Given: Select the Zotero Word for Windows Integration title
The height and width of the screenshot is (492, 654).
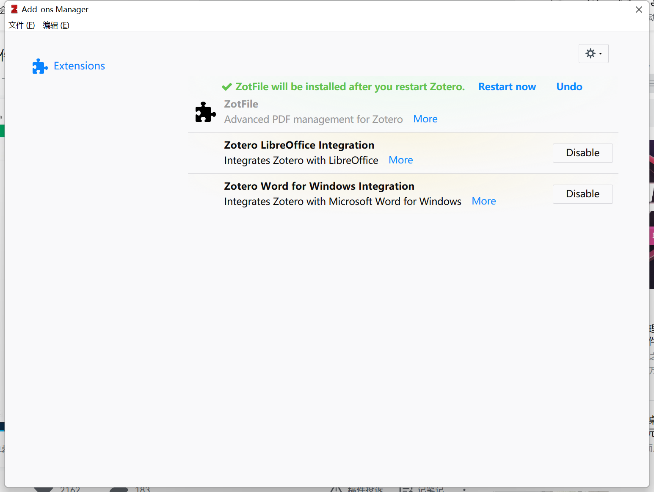Looking at the screenshot, I should [319, 186].
